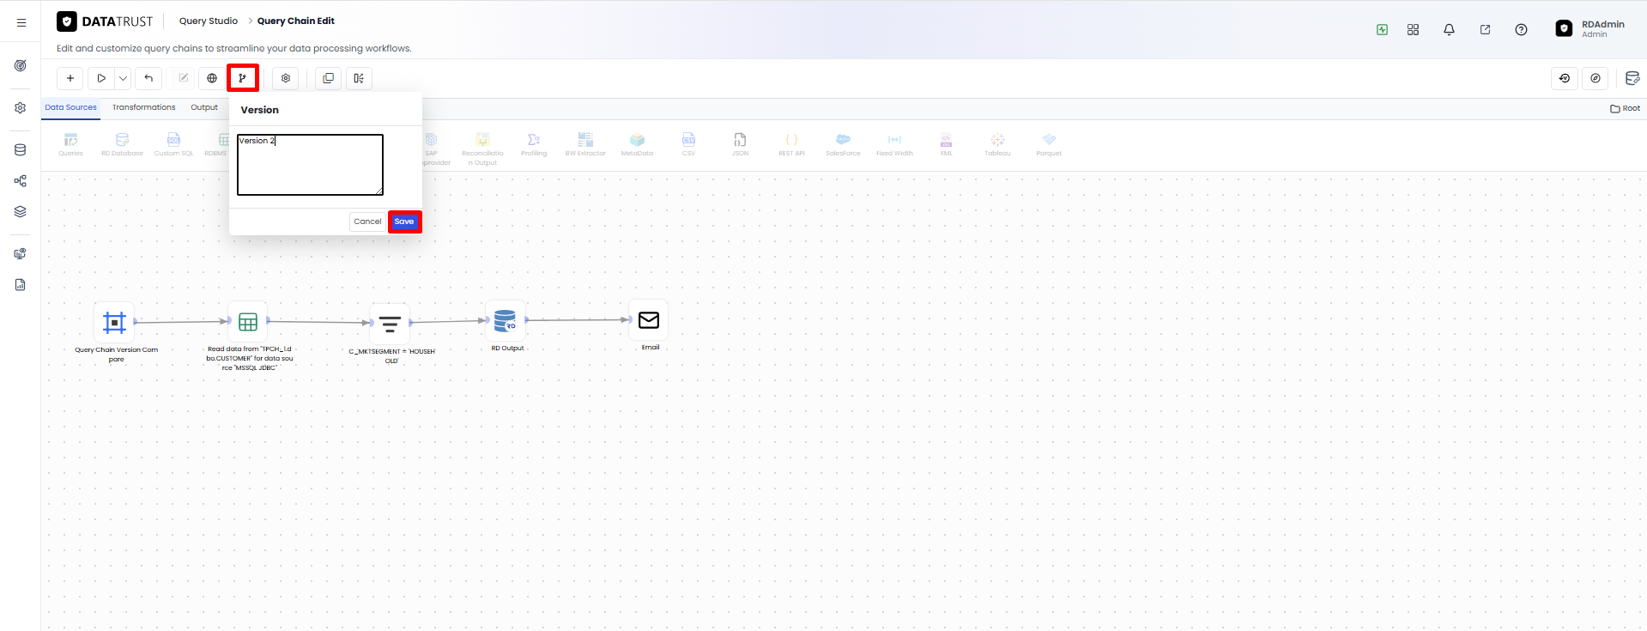Pick the CSV data source
The image size is (1647, 631).
(688, 144)
